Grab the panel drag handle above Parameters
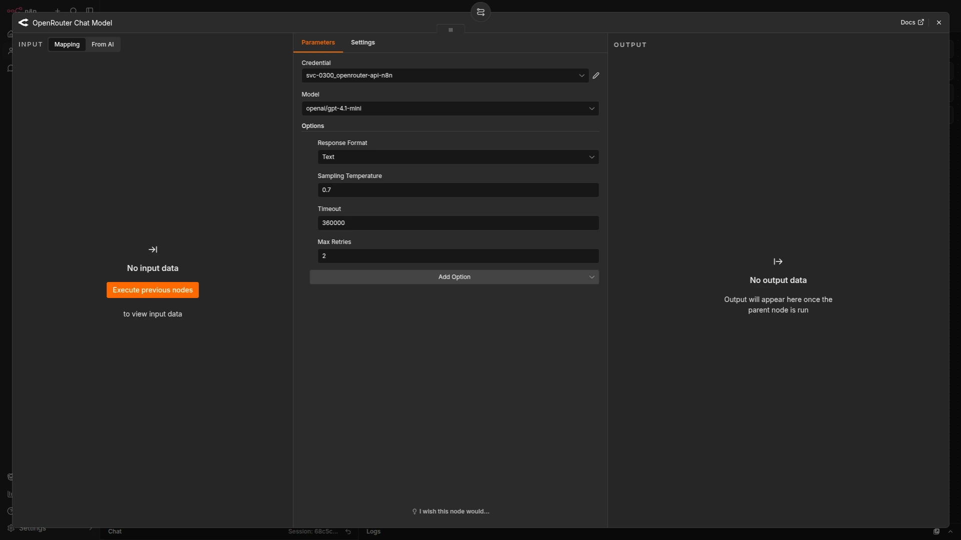Image resolution: width=961 pixels, height=540 pixels. click(x=450, y=30)
